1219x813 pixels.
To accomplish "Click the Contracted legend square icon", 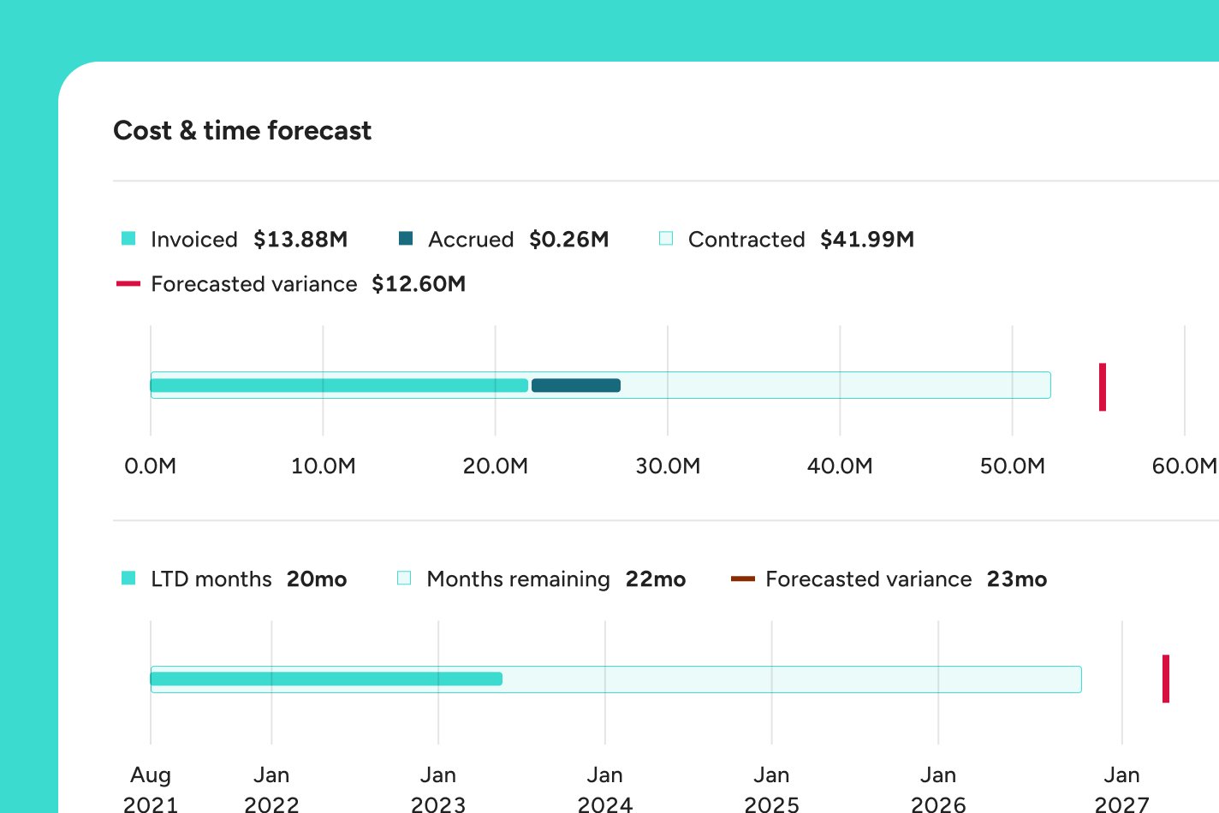I will click(666, 239).
